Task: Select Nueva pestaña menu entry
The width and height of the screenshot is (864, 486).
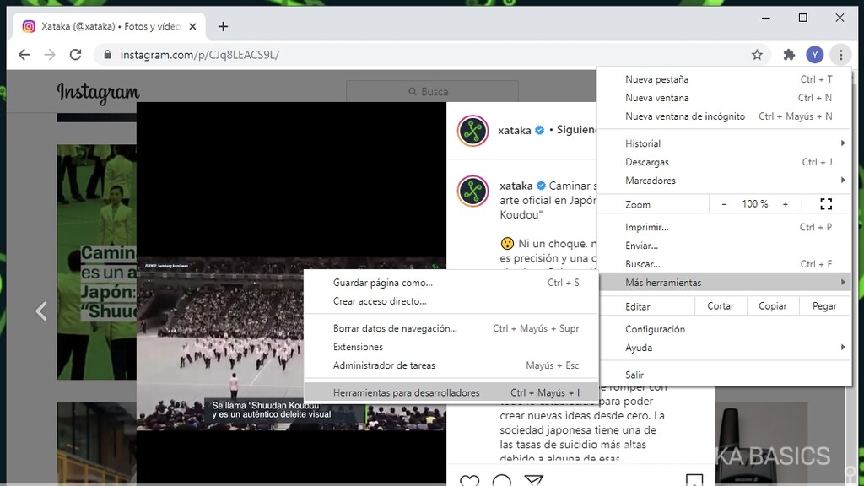Action: (724, 79)
